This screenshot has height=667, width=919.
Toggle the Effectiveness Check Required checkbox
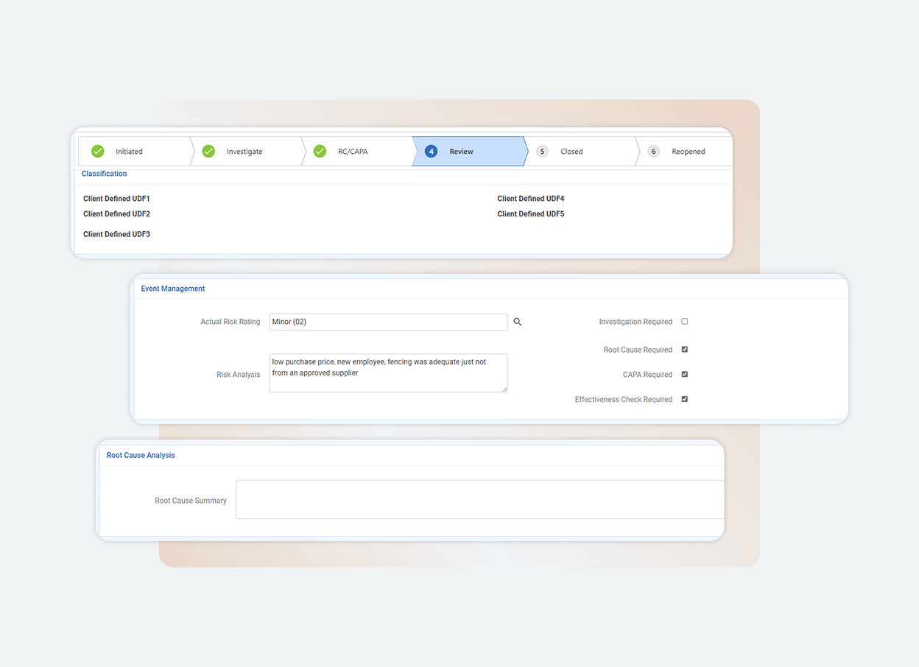point(684,399)
